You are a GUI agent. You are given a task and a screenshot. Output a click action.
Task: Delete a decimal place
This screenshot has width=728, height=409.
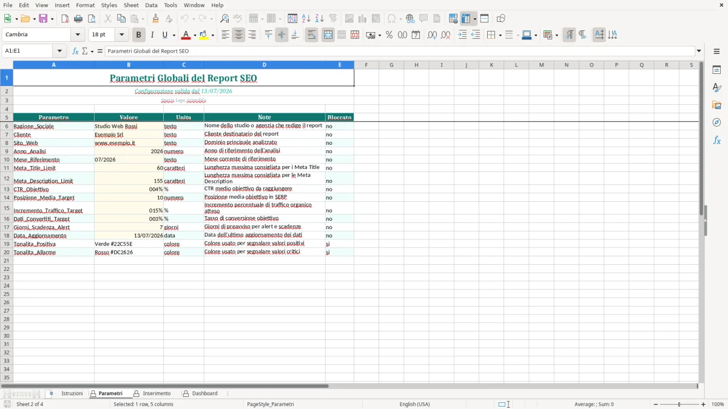click(x=445, y=35)
